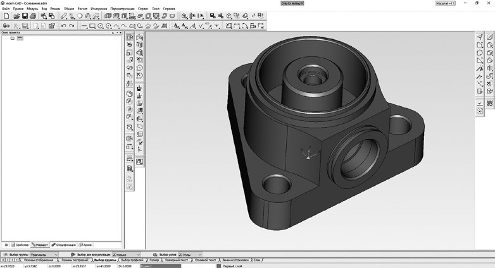Open the Файл menu
495x268 pixels.
pos(5,9)
